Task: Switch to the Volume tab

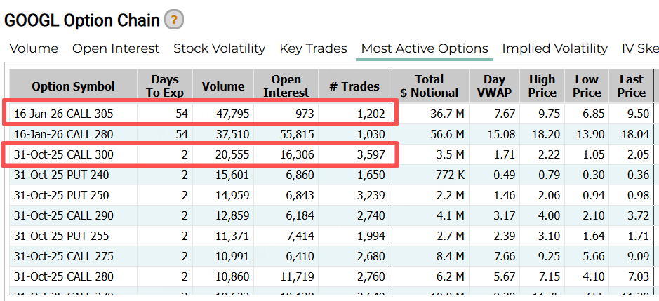Action: 34,48
